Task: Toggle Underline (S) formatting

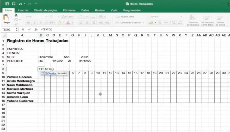Action: click(x=41, y=23)
